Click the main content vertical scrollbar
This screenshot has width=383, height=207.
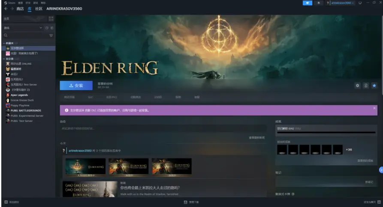coord(382,55)
